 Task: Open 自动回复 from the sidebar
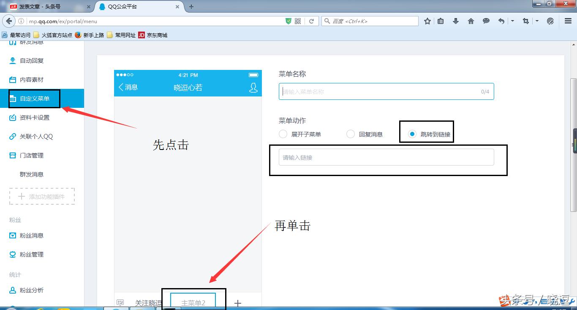31,60
